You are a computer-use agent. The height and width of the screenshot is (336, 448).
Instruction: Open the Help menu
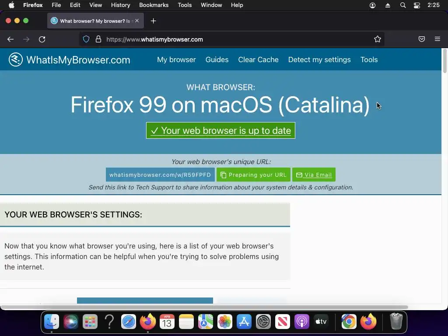point(237,5)
